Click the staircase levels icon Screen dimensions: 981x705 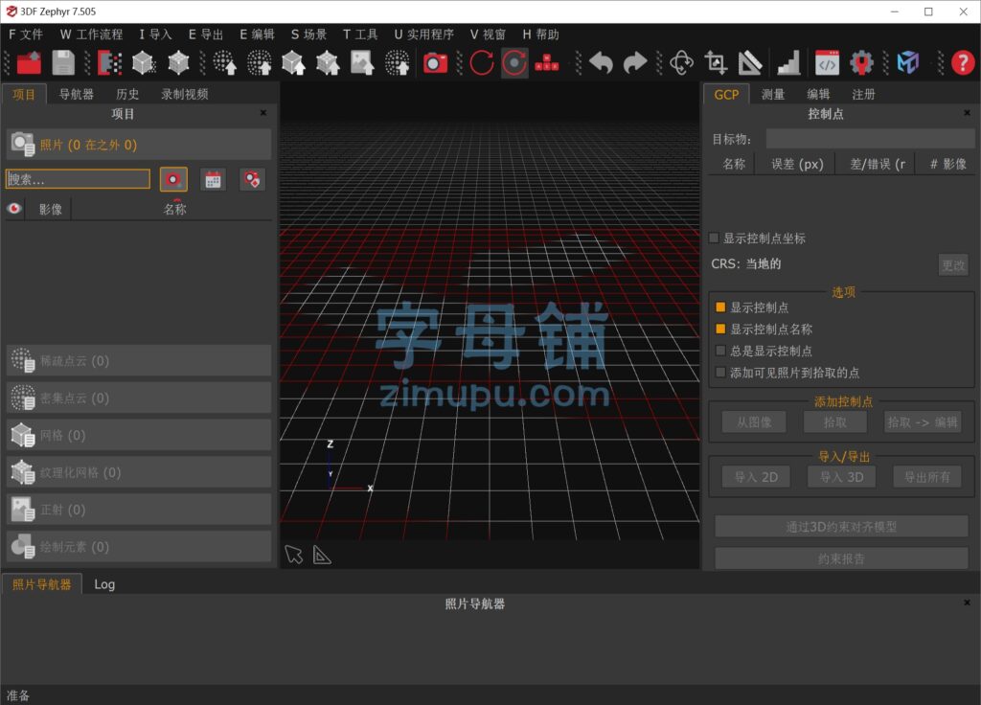pyautogui.click(x=789, y=62)
